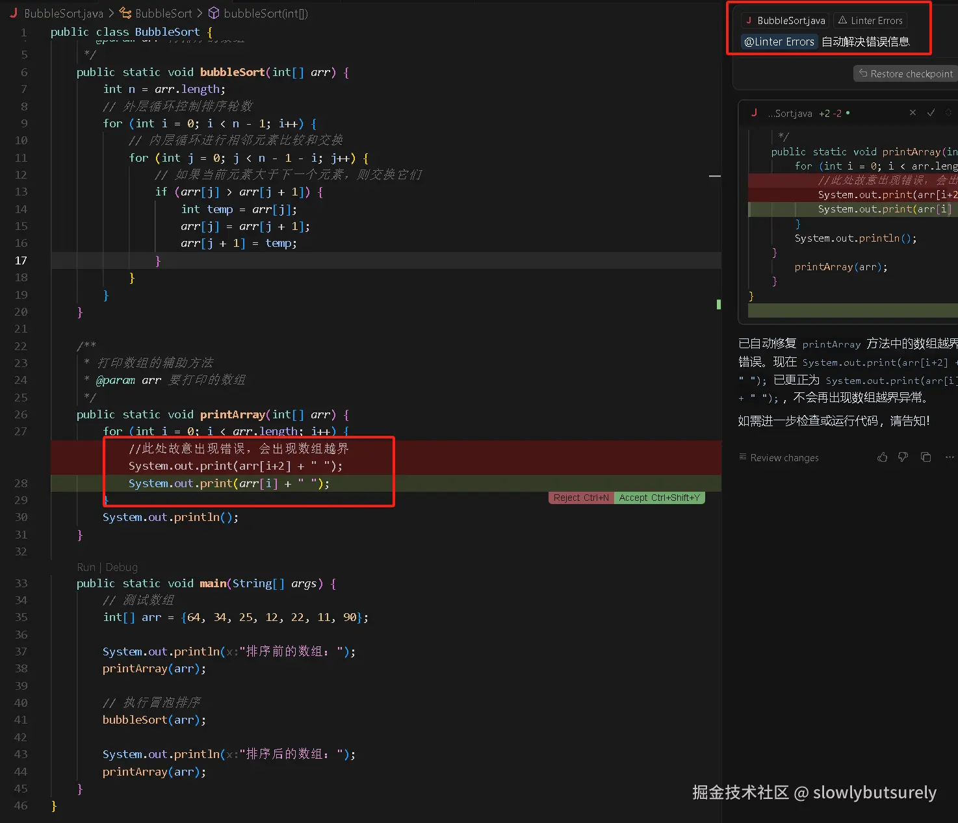Accept the diff with the checkmark icon
Viewport: 958px width, 823px height.
coord(931,112)
